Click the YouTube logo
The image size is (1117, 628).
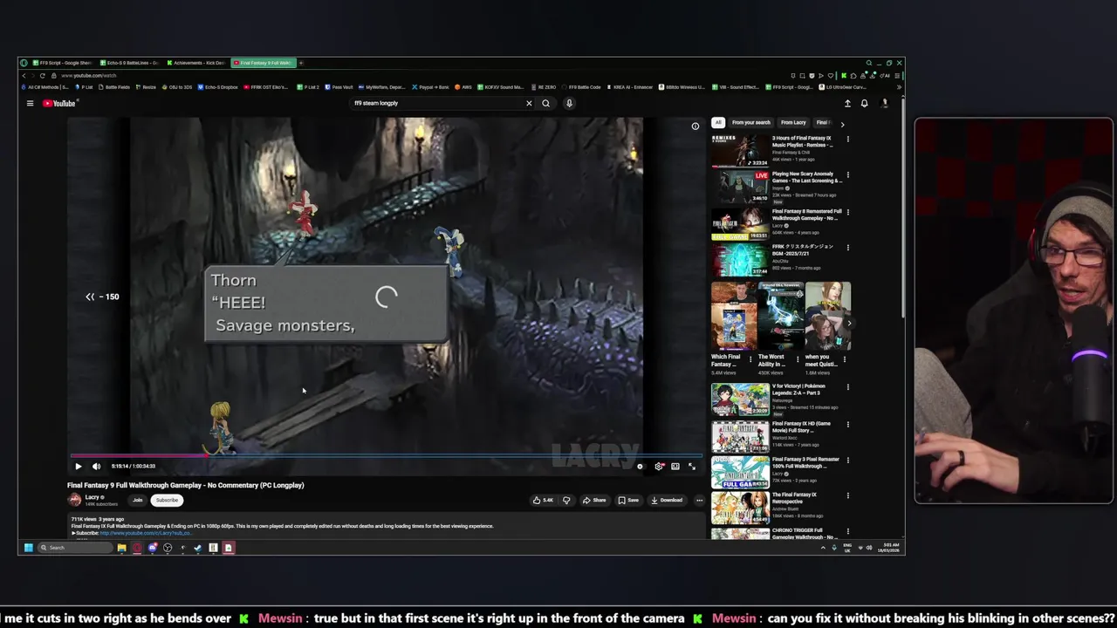point(59,103)
